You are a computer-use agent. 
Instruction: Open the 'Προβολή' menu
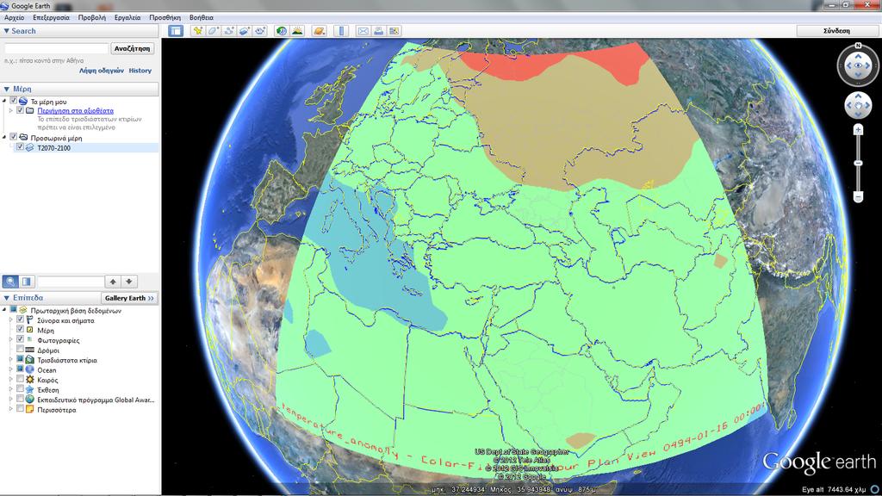tap(91, 17)
